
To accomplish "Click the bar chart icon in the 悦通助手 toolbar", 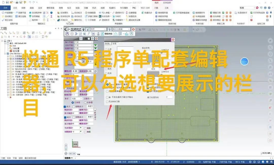I will point(127,34).
